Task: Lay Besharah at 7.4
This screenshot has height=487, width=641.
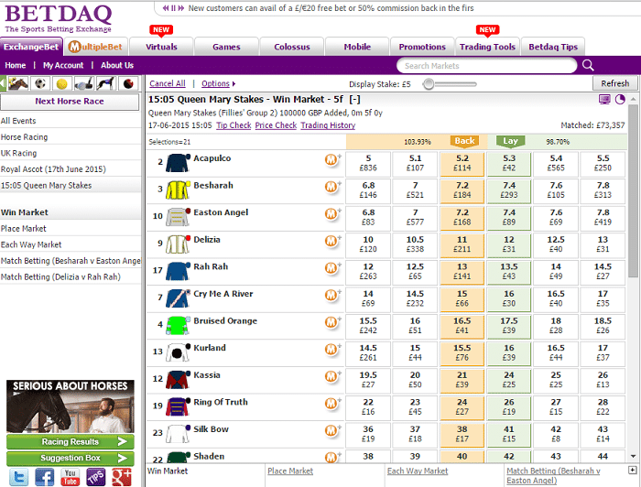Action: click(x=509, y=190)
